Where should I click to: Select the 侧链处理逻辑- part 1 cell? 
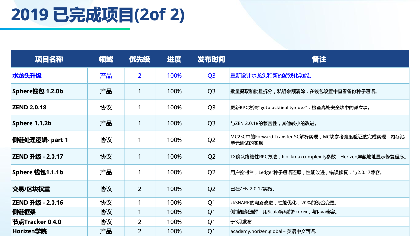coord(40,140)
